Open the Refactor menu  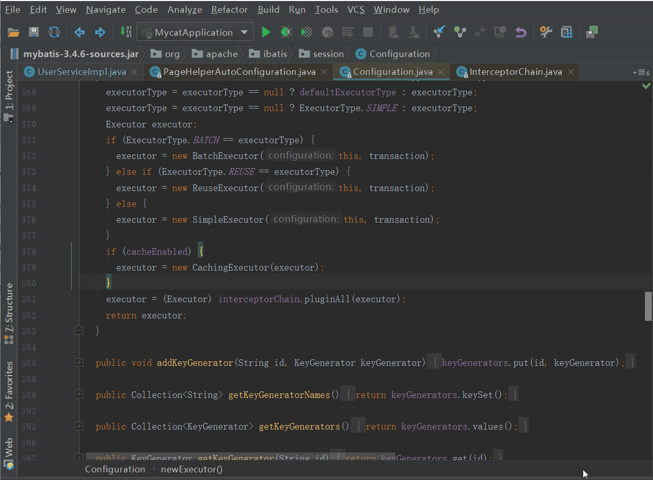tap(229, 10)
